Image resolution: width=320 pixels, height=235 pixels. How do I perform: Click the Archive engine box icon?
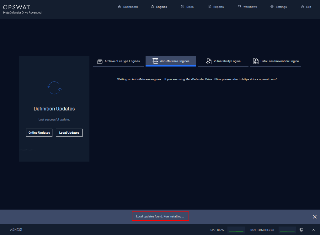pyautogui.click(x=100, y=61)
